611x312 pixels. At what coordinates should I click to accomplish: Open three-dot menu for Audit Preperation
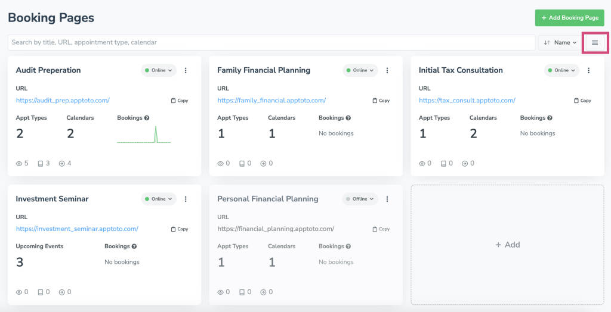pyautogui.click(x=186, y=70)
